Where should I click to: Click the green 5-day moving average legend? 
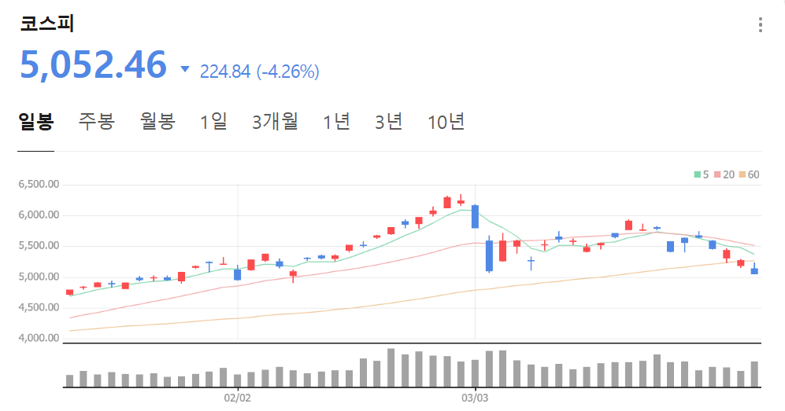tap(701, 174)
